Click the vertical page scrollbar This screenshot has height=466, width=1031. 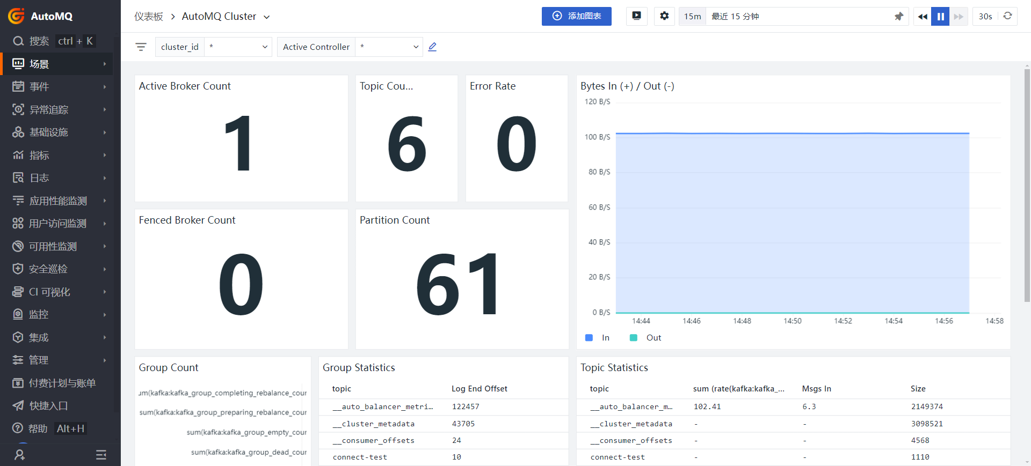click(1027, 182)
